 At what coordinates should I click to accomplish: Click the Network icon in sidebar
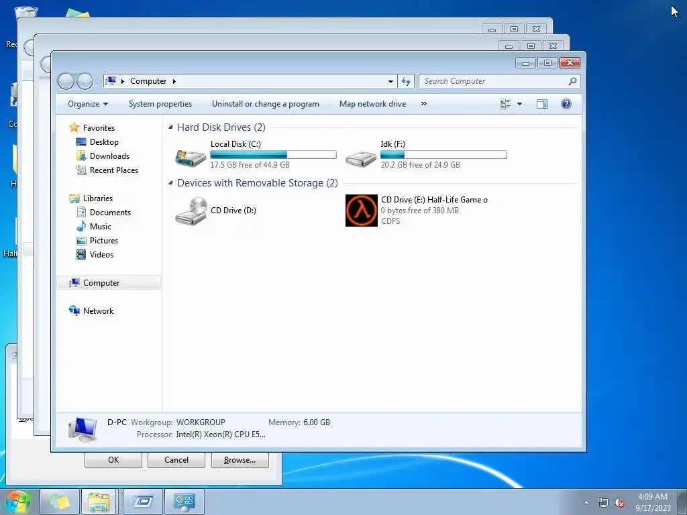coord(74,310)
